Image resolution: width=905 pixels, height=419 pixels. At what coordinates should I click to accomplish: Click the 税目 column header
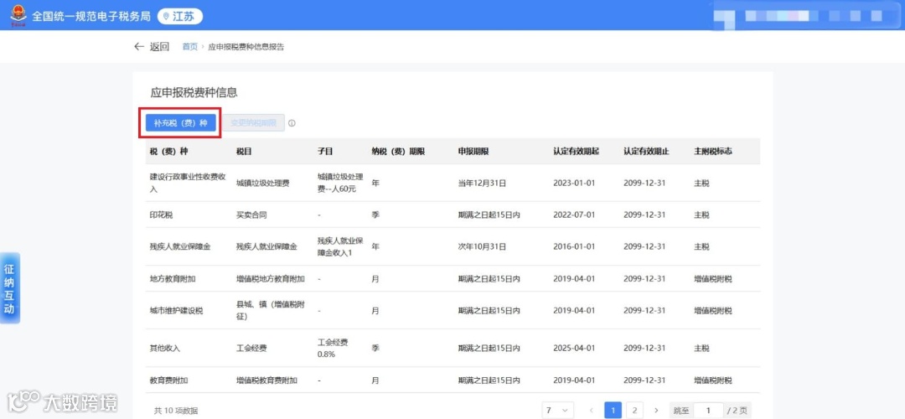(244, 151)
